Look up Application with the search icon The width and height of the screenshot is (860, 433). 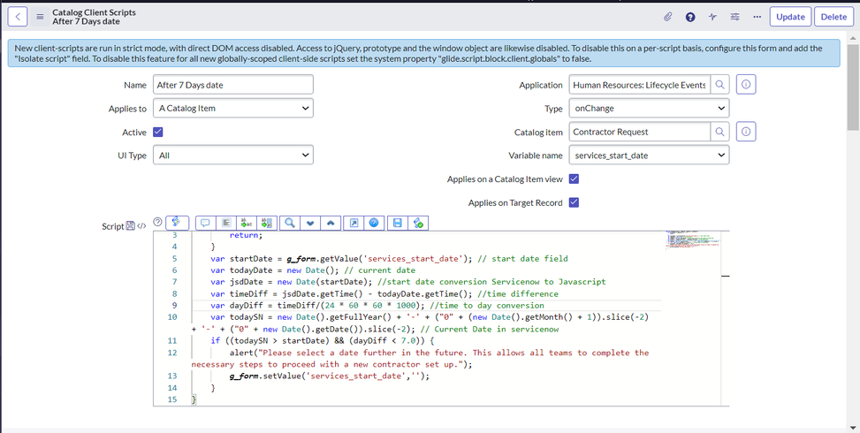[x=720, y=85]
